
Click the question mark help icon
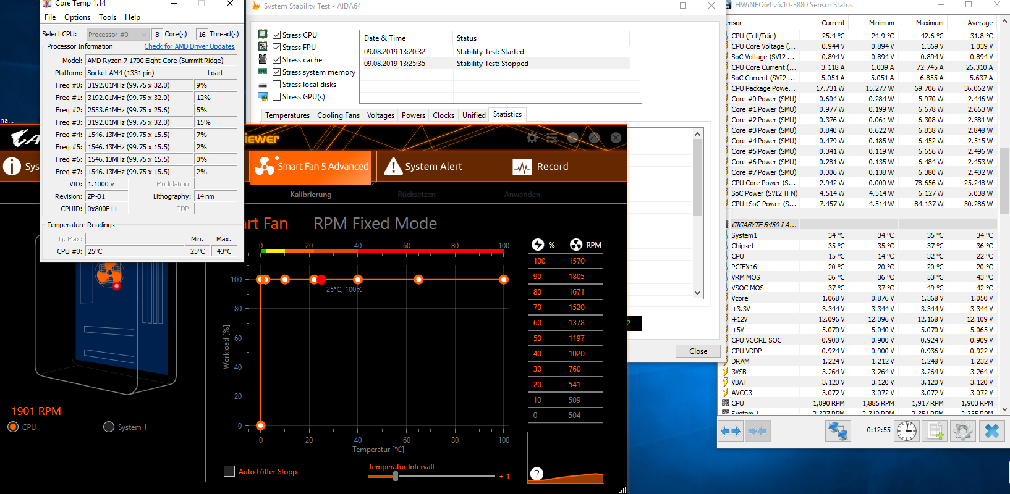coord(537,474)
